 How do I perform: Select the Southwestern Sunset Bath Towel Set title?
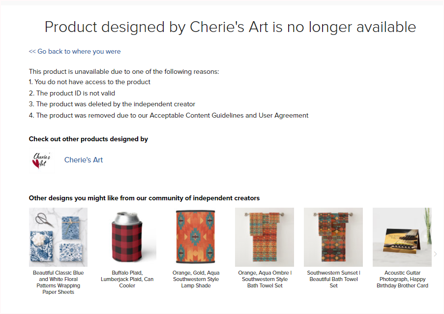click(333, 279)
